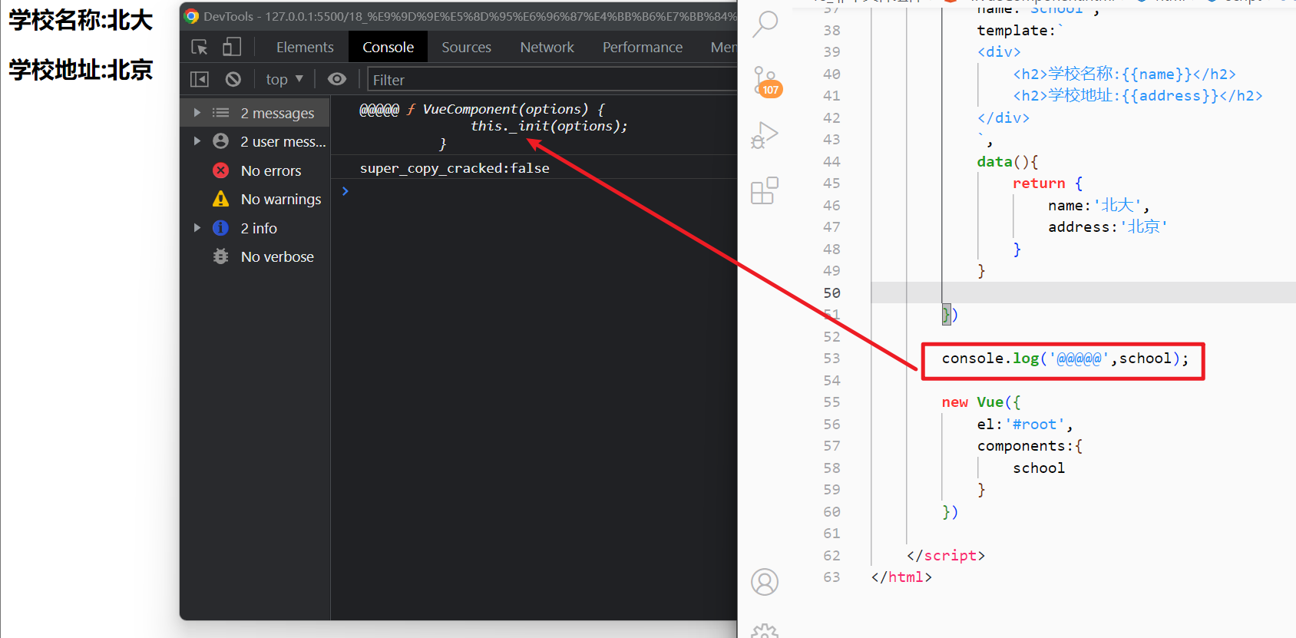Open the Accounts icon in activity bar
Viewport: 1296px width, 638px height.
click(x=765, y=582)
